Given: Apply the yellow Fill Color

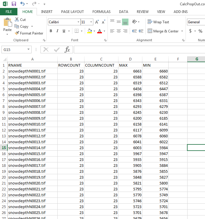Looking at the screenshot, I should click(x=90, y=31).
